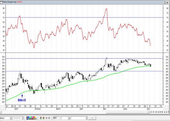
Task: Select the circle marker at May price peak
Action: point(106,58)
